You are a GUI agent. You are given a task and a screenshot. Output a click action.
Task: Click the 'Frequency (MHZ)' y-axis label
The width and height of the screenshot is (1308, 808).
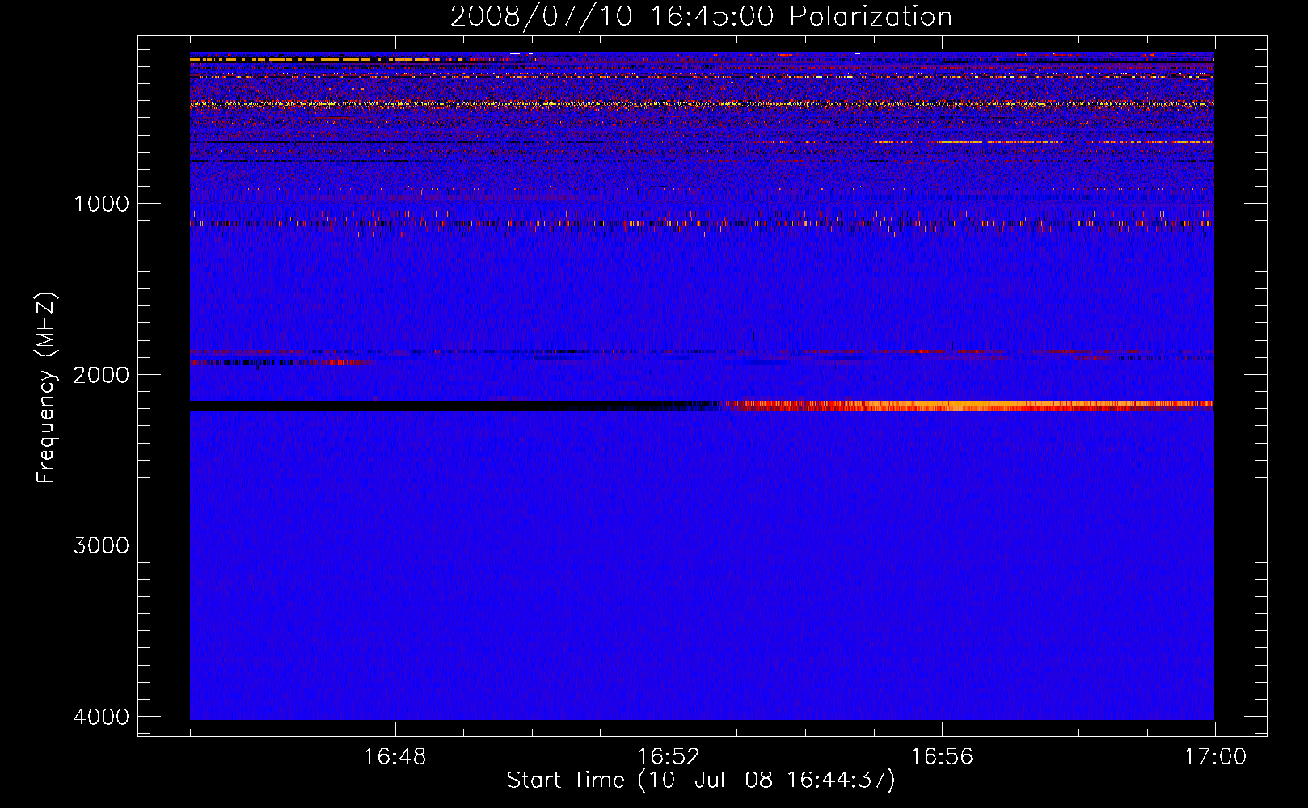(x=47, y=388)
